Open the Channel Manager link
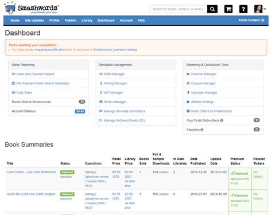This screenshot has height=215, width=272. (204, 74)
